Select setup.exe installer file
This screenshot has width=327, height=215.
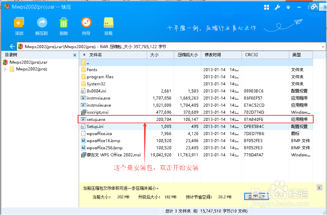click(196, 119)
